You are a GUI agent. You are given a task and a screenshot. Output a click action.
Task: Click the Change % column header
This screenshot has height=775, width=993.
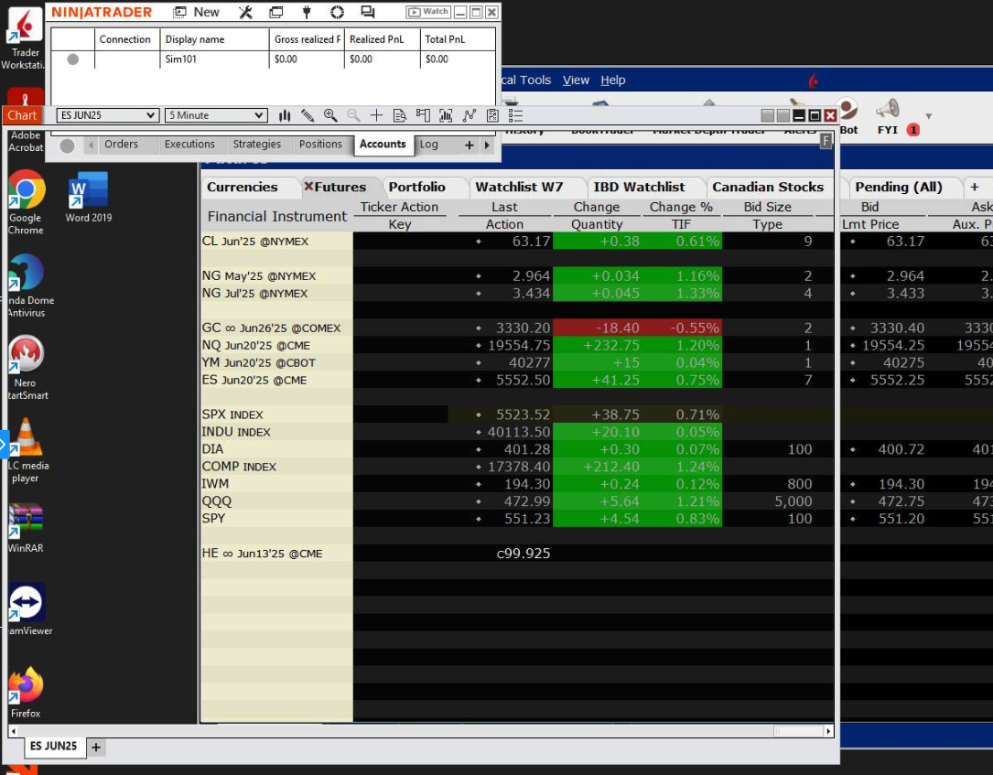pyautogui.click(x=681, y=207)
